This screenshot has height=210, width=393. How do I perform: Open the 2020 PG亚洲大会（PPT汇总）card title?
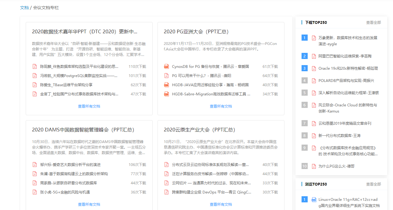[196, 31]
